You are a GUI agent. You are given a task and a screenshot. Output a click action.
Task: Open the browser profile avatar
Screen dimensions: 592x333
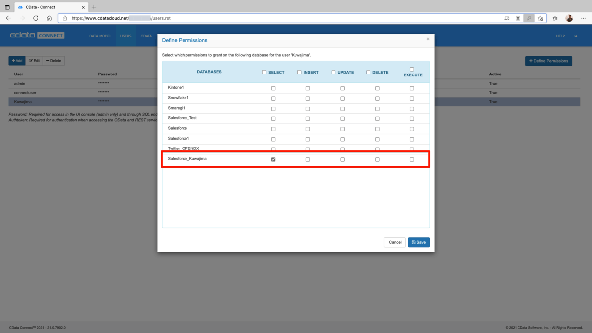tap(569, 18)
